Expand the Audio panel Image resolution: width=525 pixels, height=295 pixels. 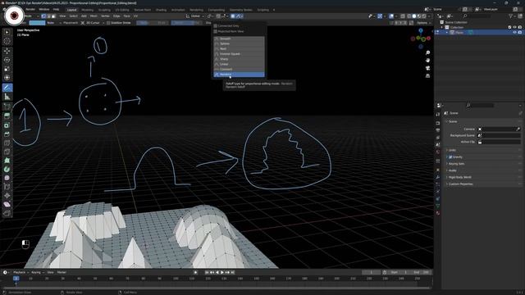(452, 170)
